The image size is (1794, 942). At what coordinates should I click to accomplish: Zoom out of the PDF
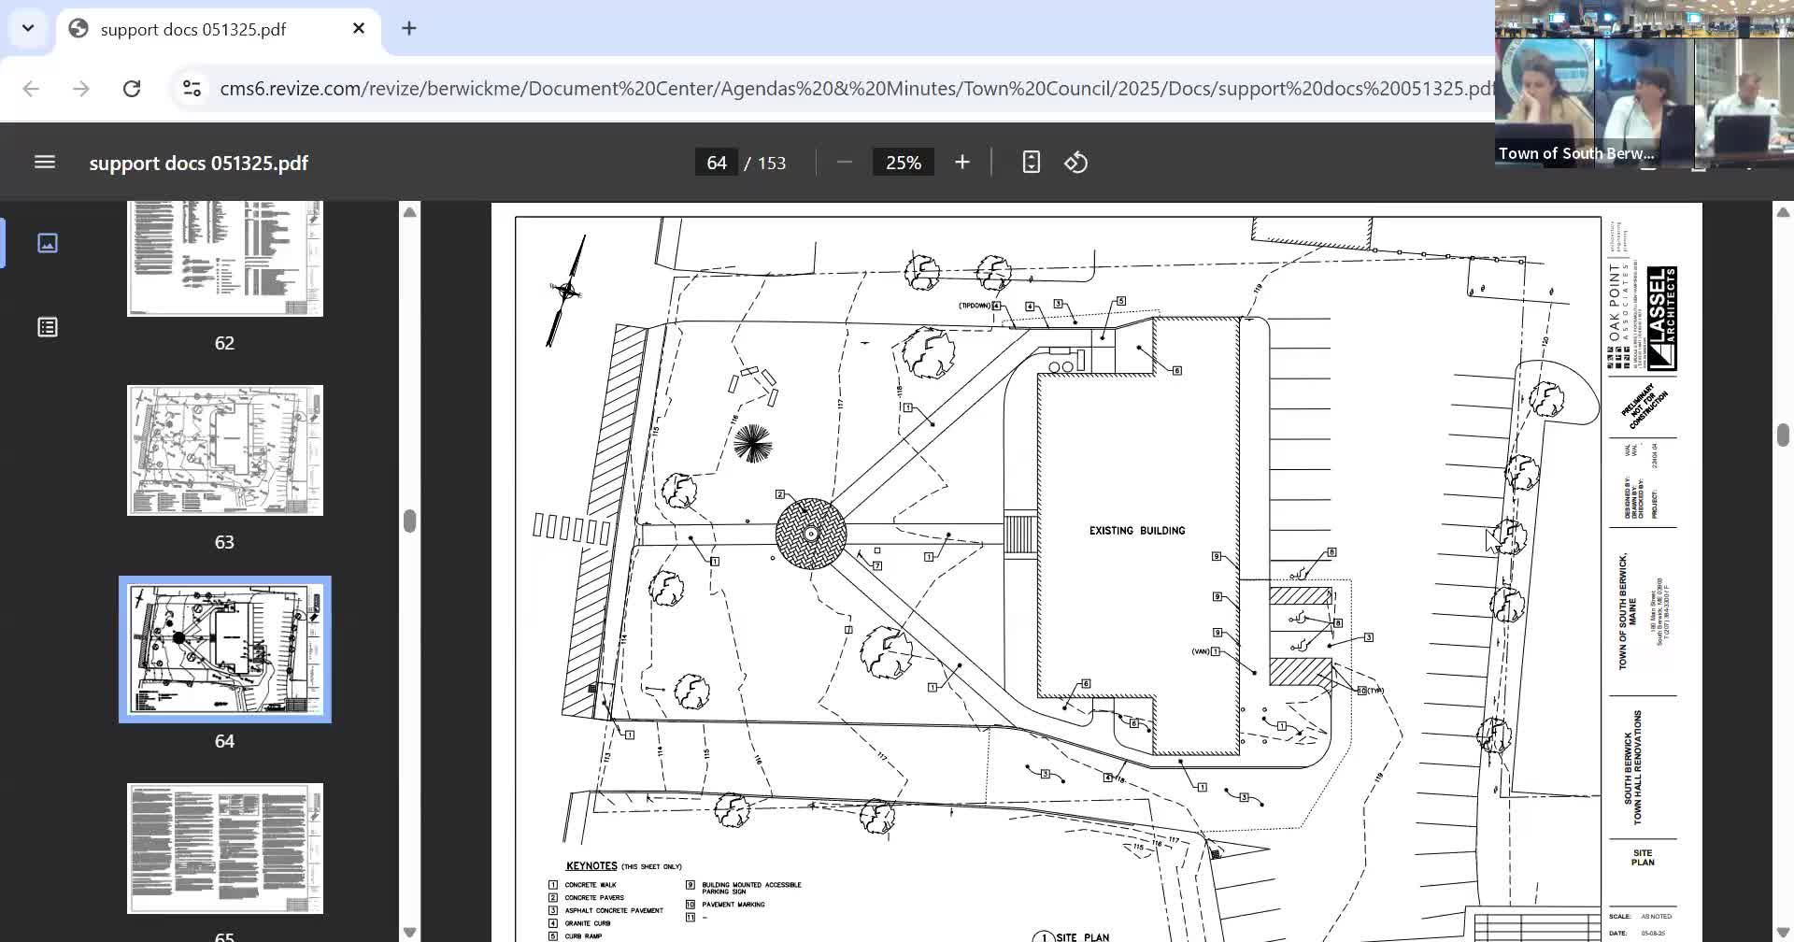coord(845,163)
